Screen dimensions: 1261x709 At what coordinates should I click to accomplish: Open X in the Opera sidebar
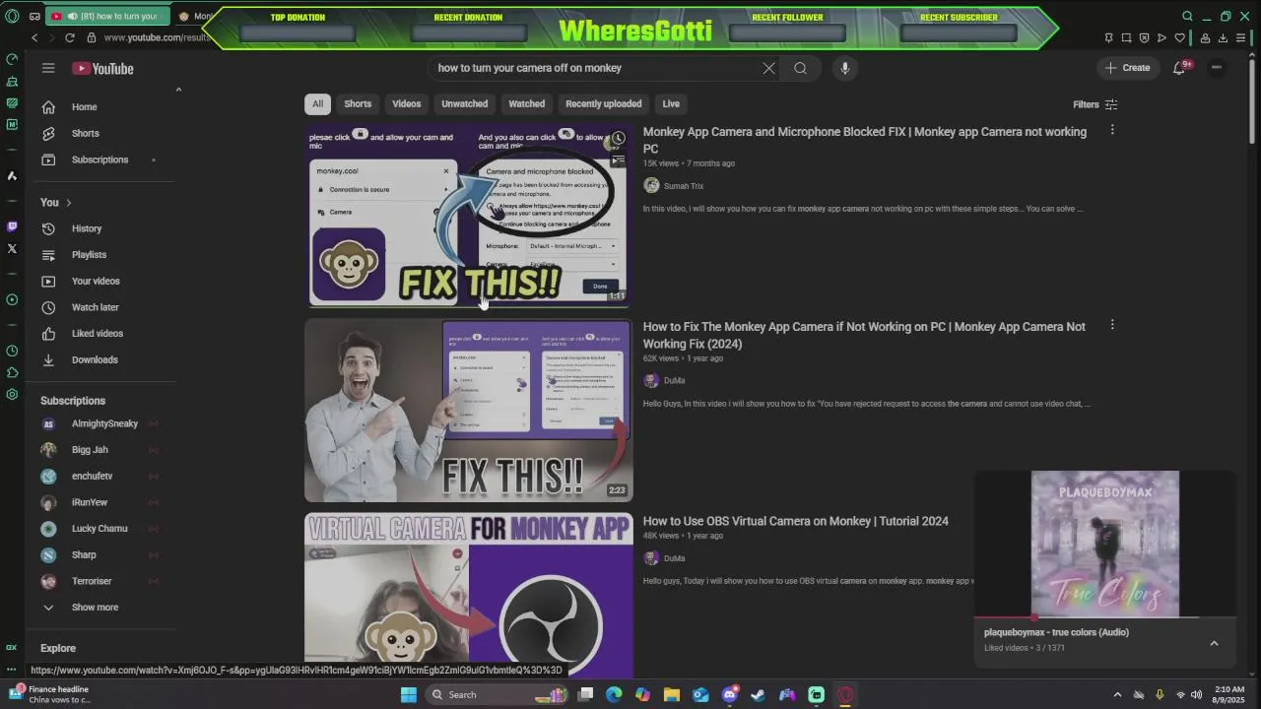[12, 248]
